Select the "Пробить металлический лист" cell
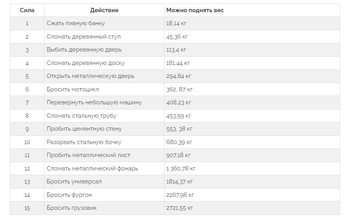 [104, 155]
